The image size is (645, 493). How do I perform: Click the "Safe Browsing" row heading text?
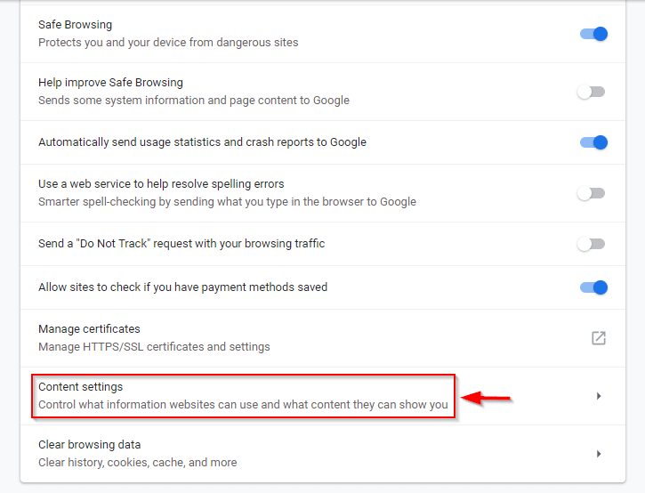(75, 25)
